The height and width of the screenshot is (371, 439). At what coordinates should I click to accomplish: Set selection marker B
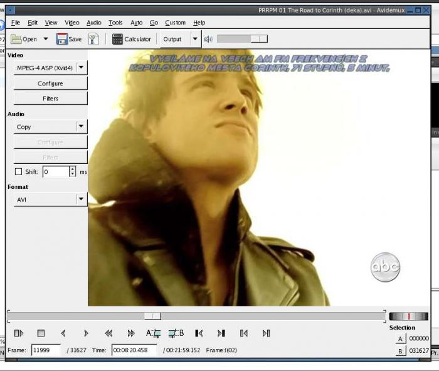coord(176,333)
